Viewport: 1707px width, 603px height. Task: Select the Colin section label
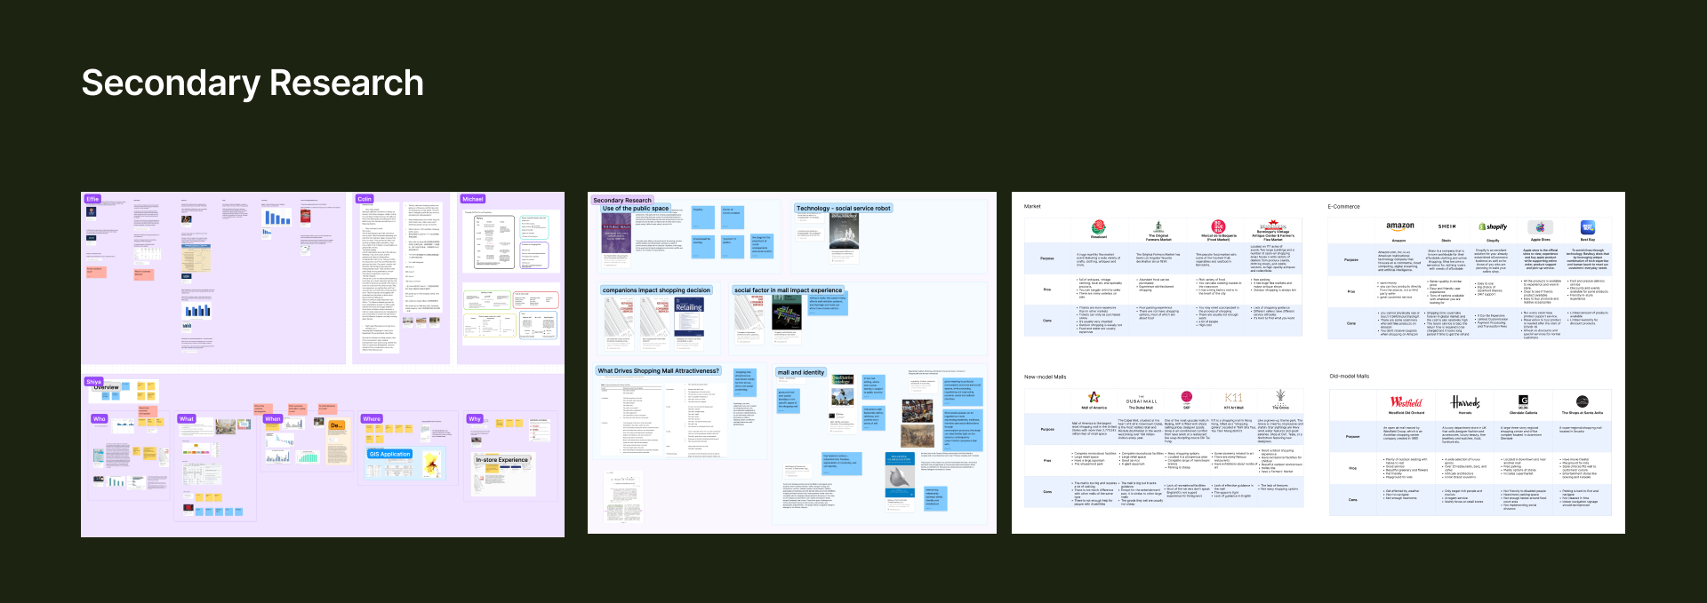coord(365,199)
